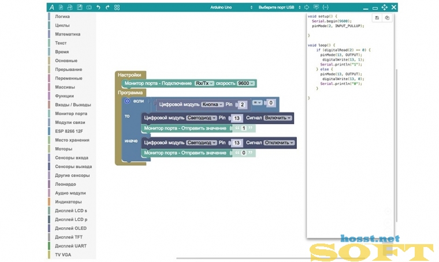
Task: Click the four-arrow fullscreen icon
Action: (384, 8)
